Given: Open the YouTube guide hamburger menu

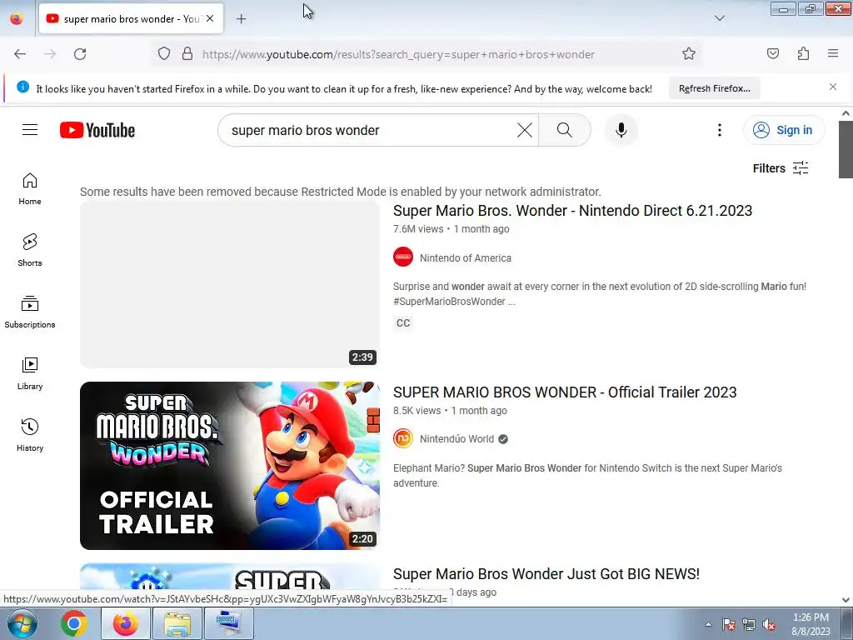Looking at the screenshot, I should 30,130.
